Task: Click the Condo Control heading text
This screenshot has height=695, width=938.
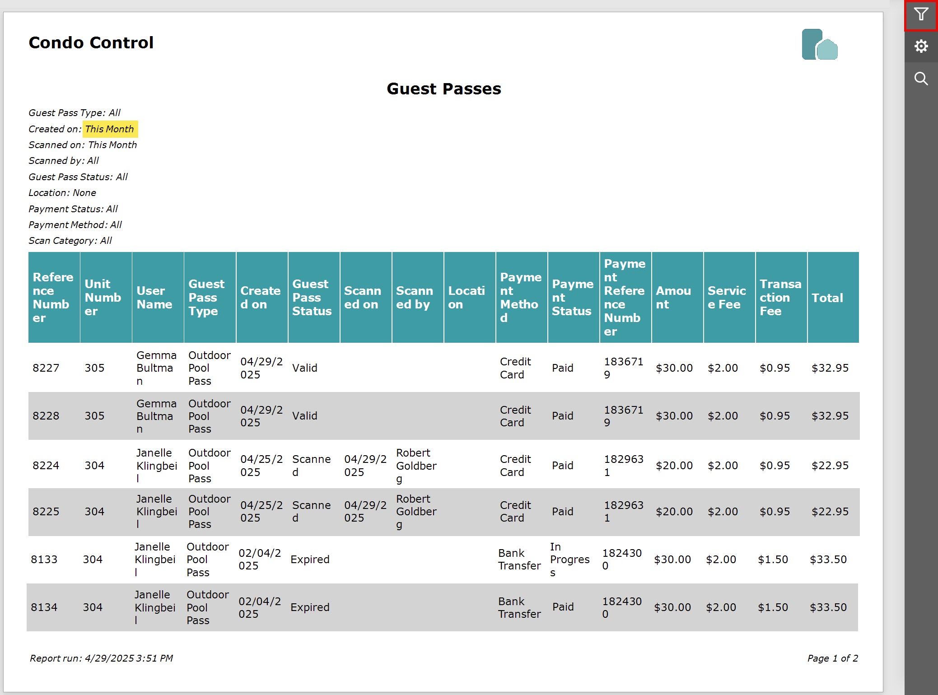Action: [91, 43]
